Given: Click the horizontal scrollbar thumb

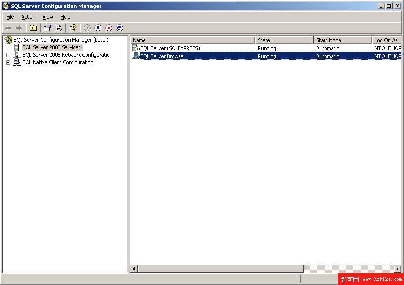Looking at the screenshot, I should [x=221, y=269].
